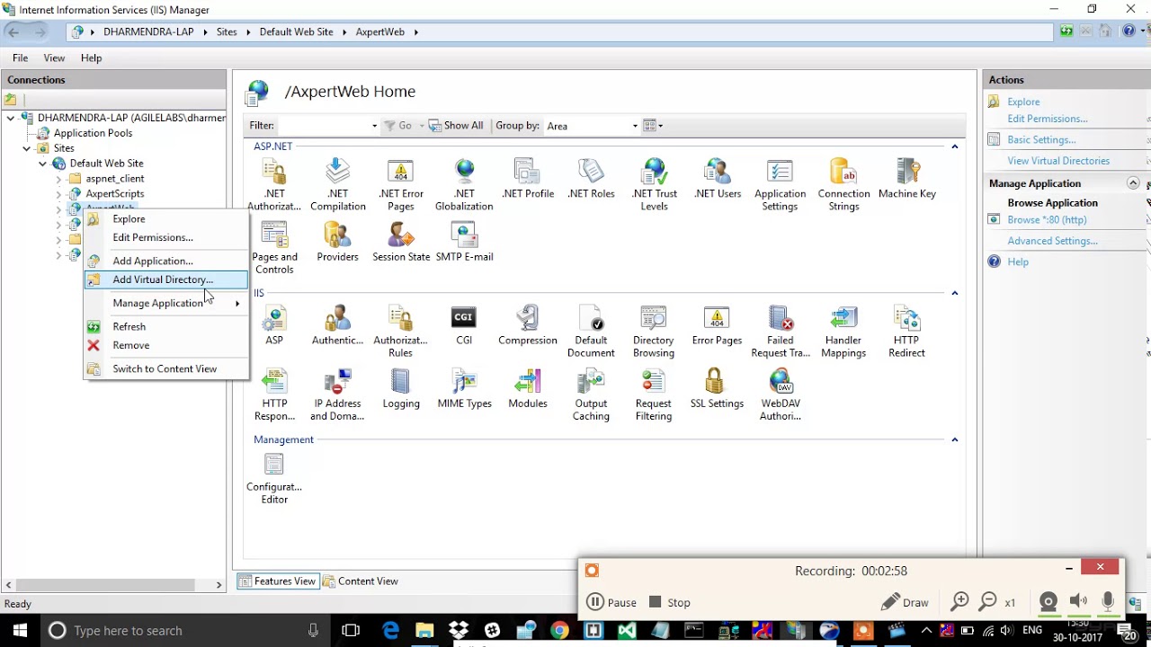Click View Virtual Directories link
The height and width of the screenshot is (647, 1151).
click(1058, 161)
